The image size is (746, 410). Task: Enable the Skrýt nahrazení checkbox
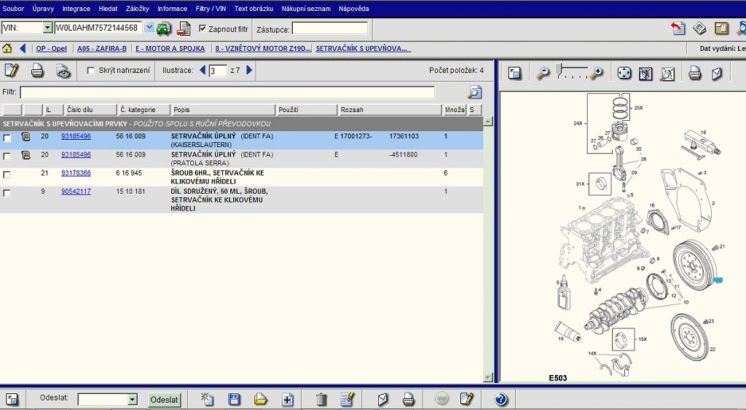pyautogui.click(x=91, y=71)
